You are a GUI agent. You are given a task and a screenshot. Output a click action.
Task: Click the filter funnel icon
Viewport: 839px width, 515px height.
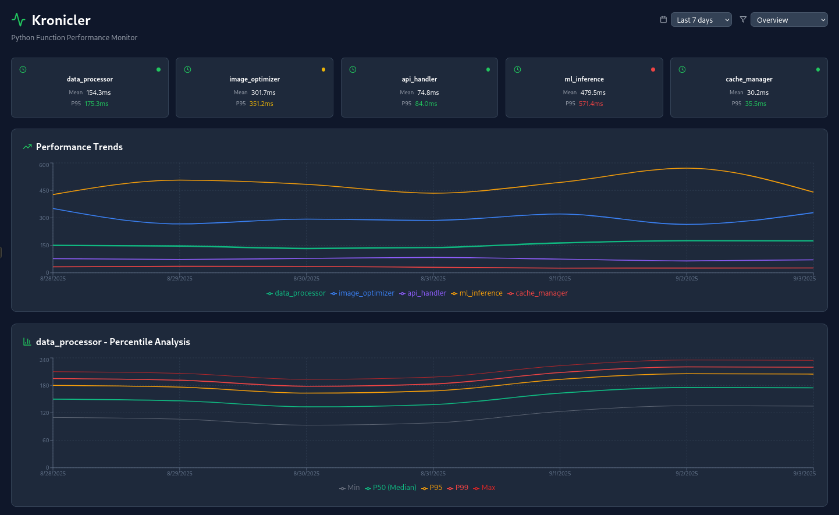[x=743, y=20]
